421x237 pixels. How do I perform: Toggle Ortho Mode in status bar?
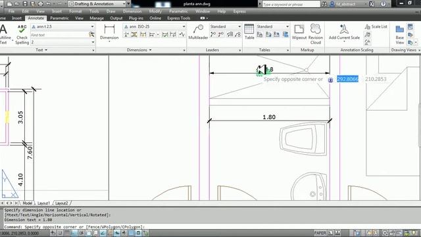click(x=74, y=233)
